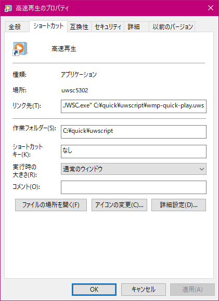Click the リンク先(T): label
This screenshot has width=219, height=301.
(x=27, y=105)
